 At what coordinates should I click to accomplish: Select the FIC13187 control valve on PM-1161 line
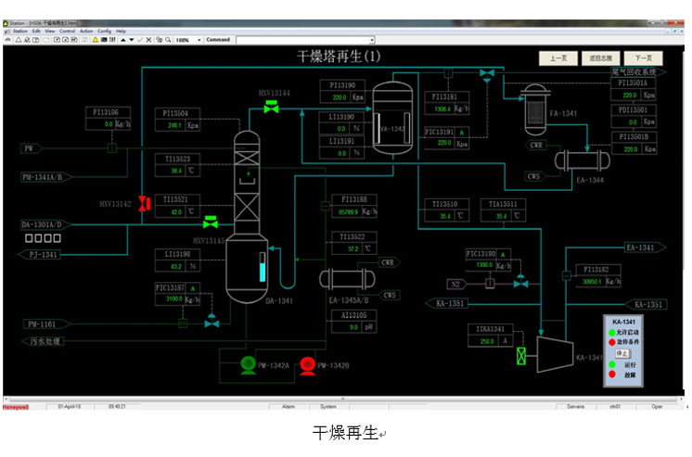pyautogui.click(x=211, y=321)
